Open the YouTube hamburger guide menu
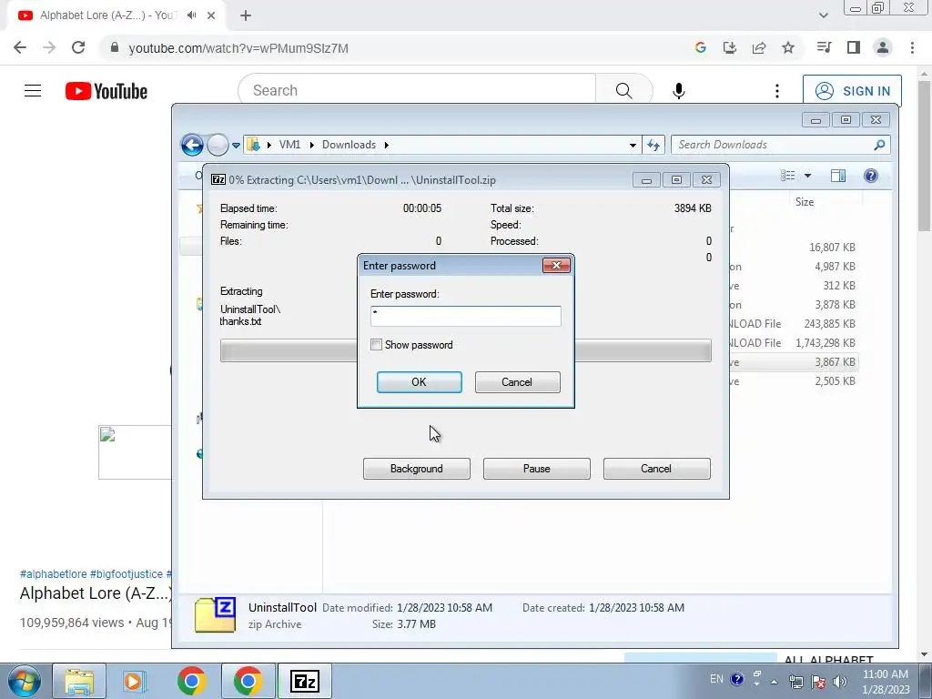The image size is (932, 699). pyautogui.click(x=33, y=91)
